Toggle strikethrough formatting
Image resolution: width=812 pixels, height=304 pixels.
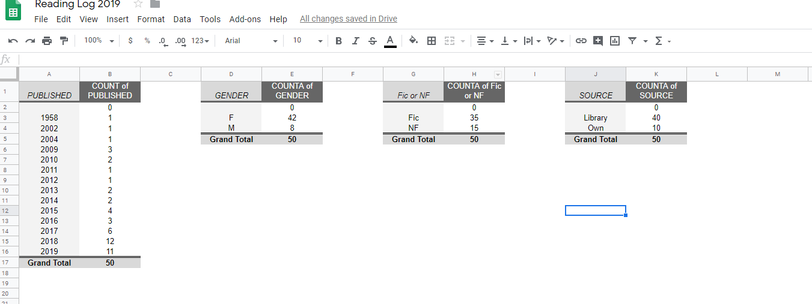(x=372, y=41)
